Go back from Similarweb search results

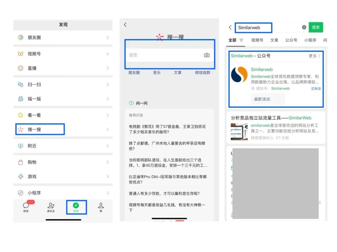pyautogui.click(x=230, y=27)
